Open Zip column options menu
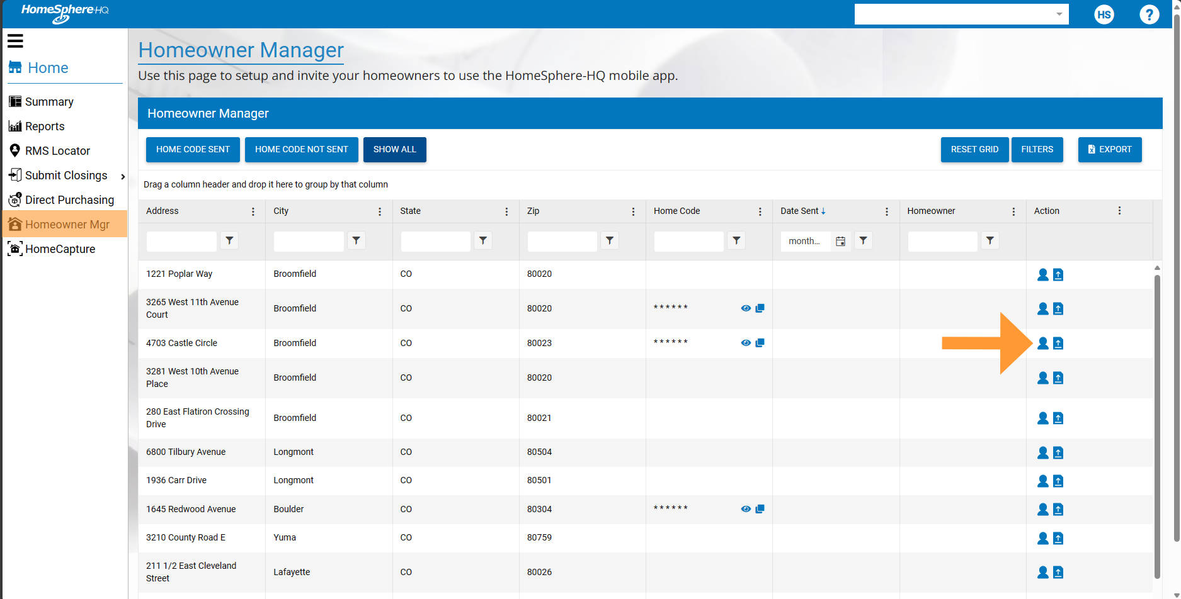The width and height of the screenshot is (1181, 599). coord(633,211)
